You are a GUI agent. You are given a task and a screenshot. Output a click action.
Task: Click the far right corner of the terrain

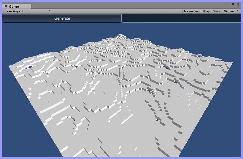click(x=231, y=63)
